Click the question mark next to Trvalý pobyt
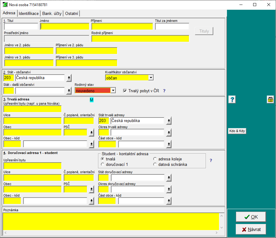Image resolution: width=276 pixels, height=238 pixels. [x=164, y=91]
